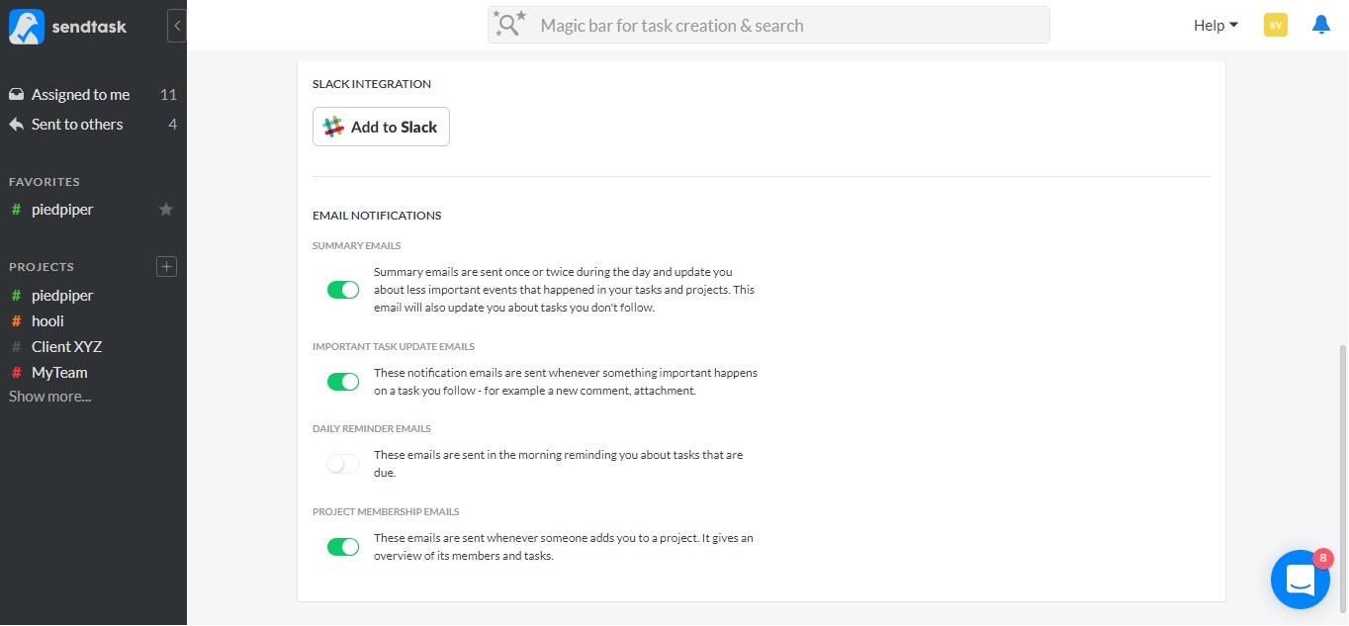Open the Client XYZ project
Screen dimensions: 1349x626
pos(66,347)
